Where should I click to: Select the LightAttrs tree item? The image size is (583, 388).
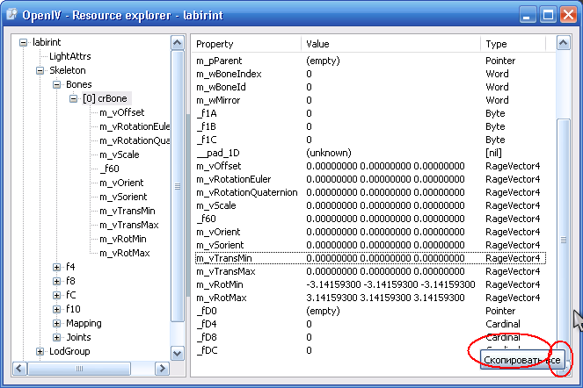pos(69,56)
